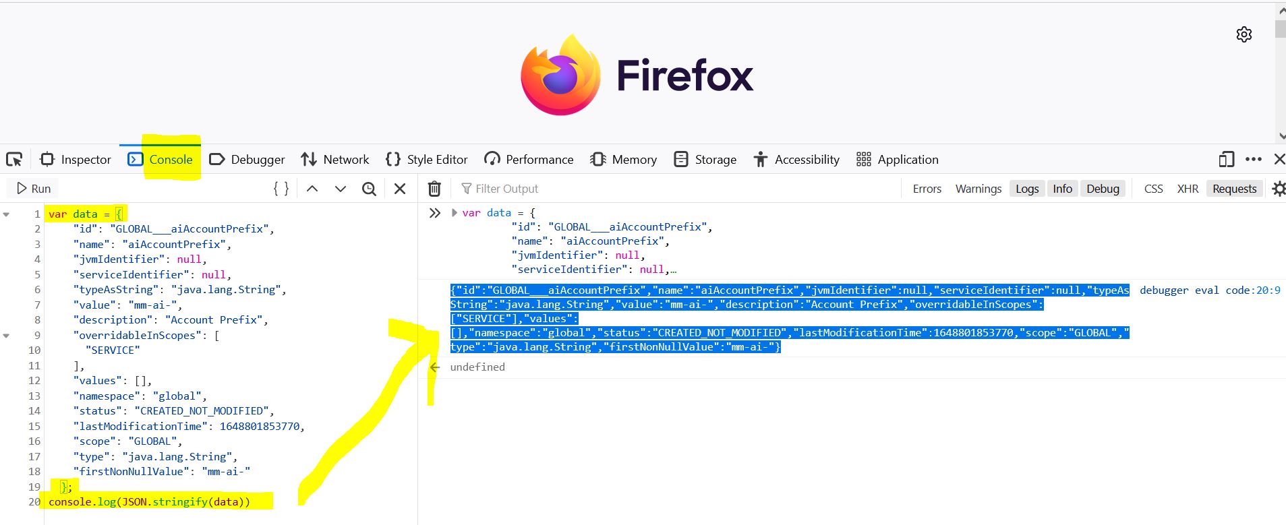The image size is (1286, 525).
Task: Click the "lastModificationTime" line in editor
Action: pos(189,427)
